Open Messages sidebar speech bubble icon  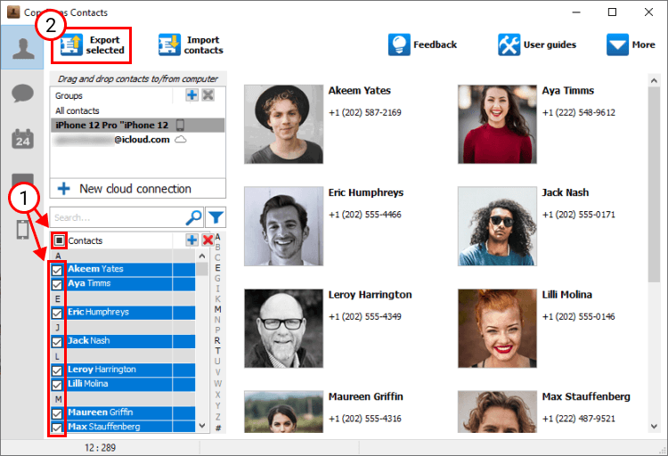pyautogui.click(x=22, y=93)
